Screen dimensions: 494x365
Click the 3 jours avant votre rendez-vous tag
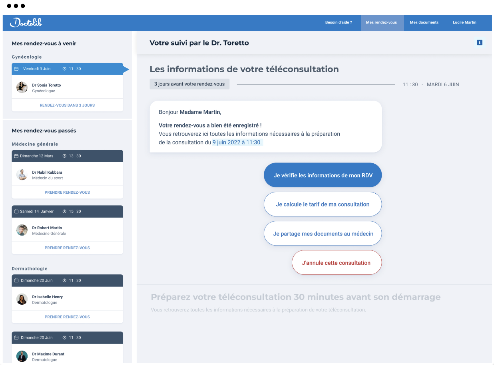[189, 84]
